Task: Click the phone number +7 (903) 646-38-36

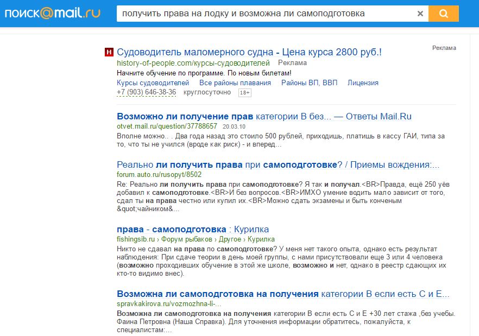Action: tap(146, 92)
